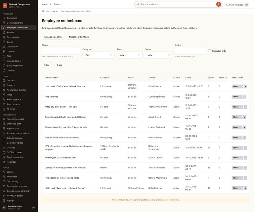Click the Dashboard icon in sidebar
254x212 pixels.
tap(4, 18)
